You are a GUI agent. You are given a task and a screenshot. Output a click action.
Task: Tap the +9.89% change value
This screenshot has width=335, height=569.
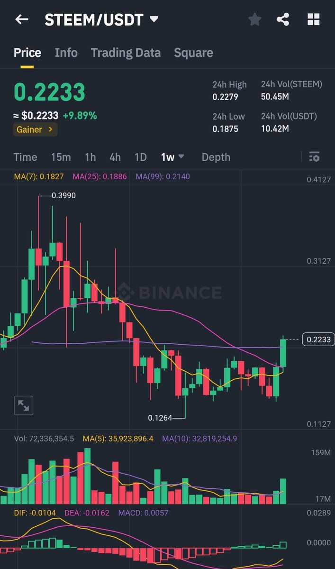tap(80, 115)
